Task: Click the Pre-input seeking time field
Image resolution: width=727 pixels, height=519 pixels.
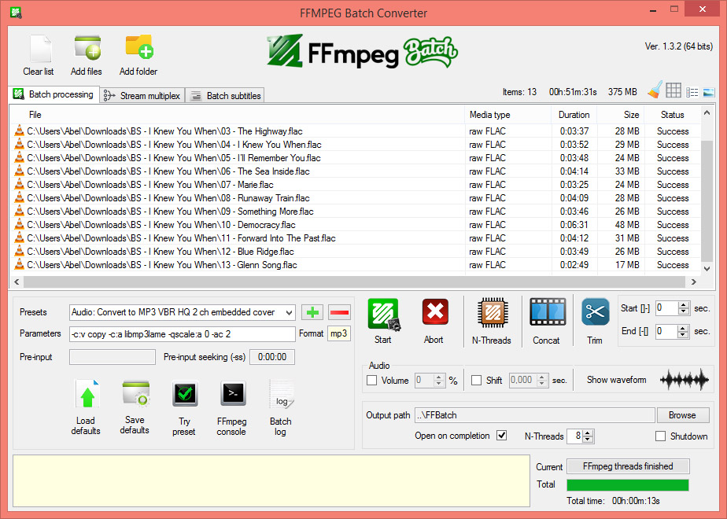Action: (x=272, y=357)
